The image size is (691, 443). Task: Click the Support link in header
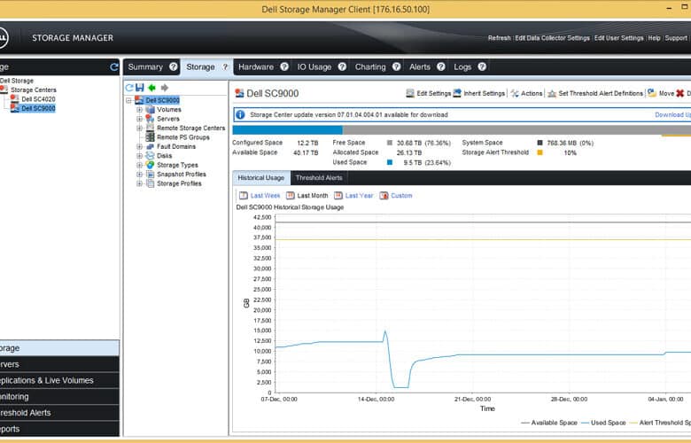[676, 38]
